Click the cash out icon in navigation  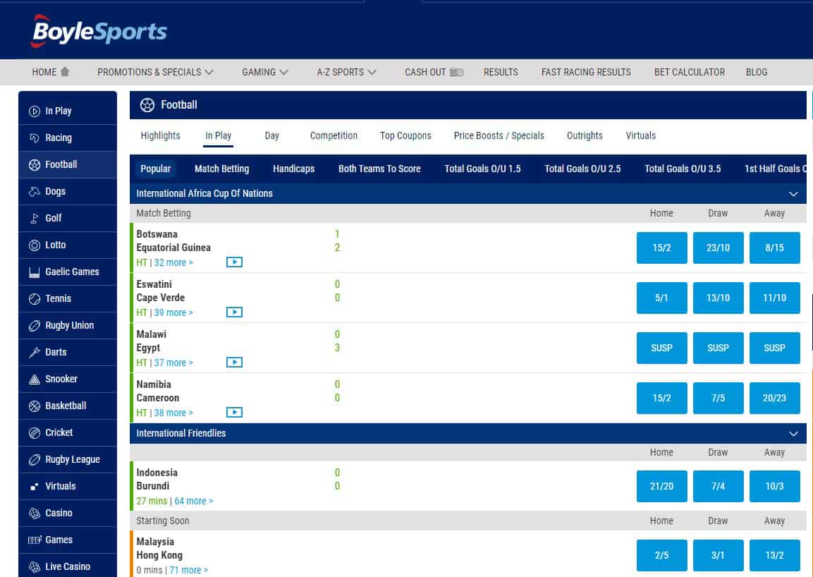coord(456,72)
